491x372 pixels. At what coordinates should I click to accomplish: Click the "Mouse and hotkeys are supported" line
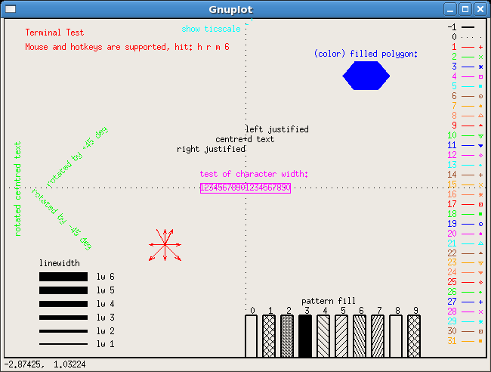tap(127, 47)
